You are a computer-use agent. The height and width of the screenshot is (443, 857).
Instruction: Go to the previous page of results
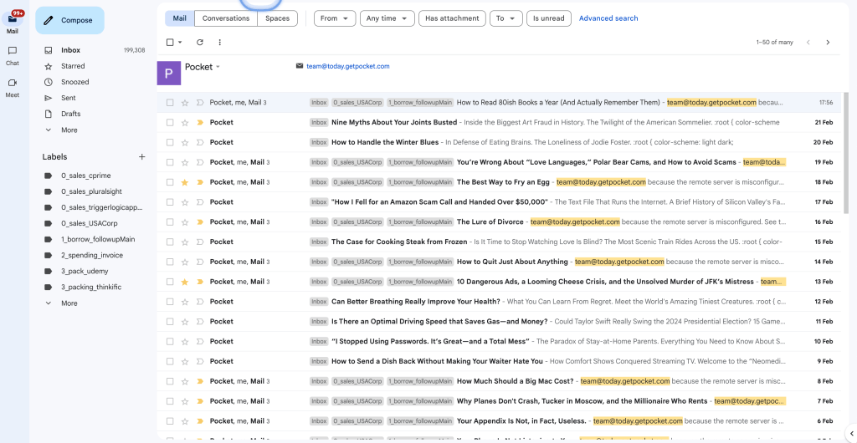click(x=808, y=43)
